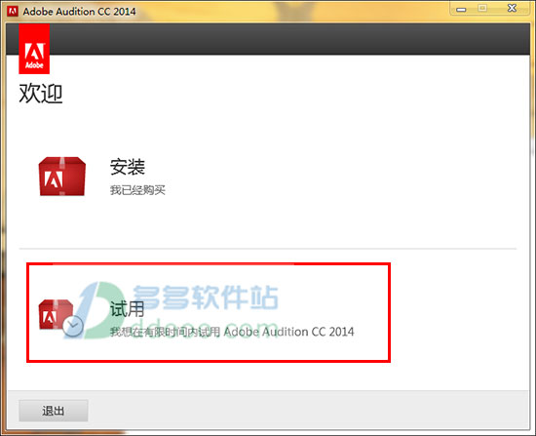Click the red Adobe install box icon
The height and width of the screenshot is (436, 536).
61,177
